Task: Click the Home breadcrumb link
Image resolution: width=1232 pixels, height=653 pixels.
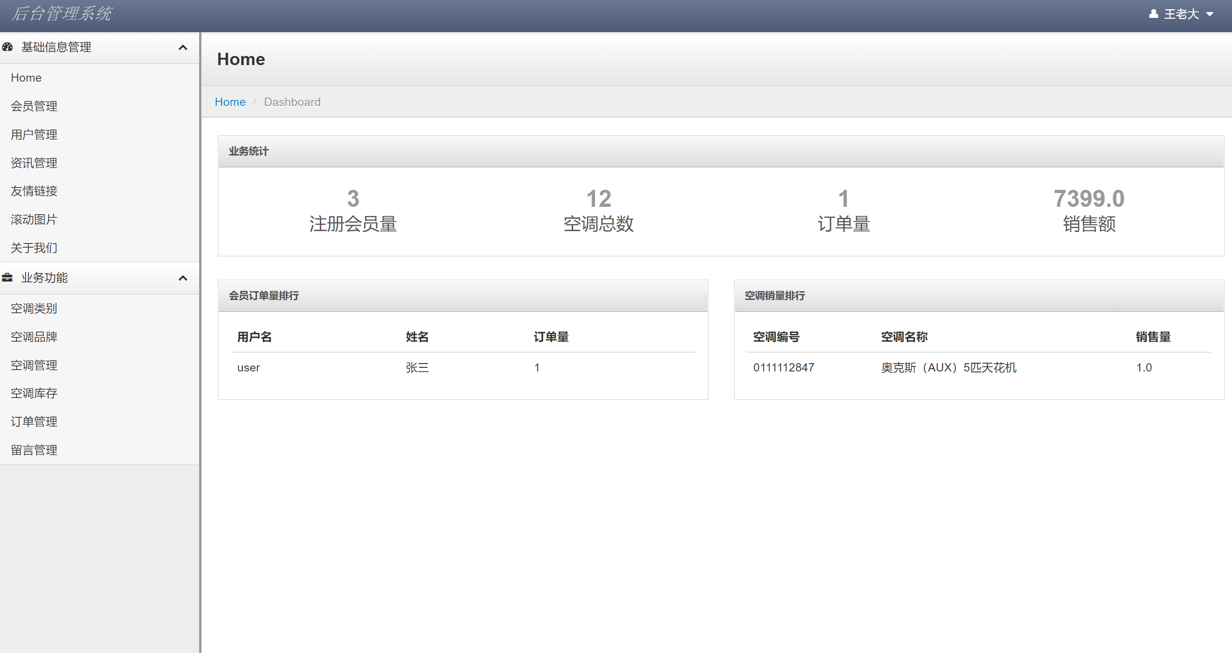Action: (x=230, y=102)
